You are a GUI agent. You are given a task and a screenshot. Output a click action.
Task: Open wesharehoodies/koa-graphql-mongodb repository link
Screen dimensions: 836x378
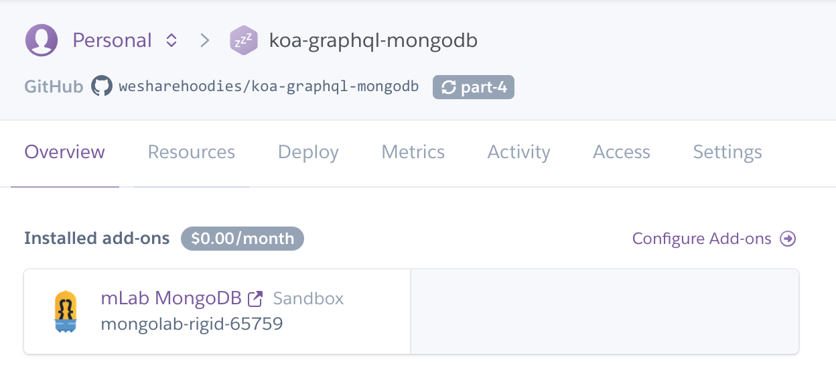point(269,86)
